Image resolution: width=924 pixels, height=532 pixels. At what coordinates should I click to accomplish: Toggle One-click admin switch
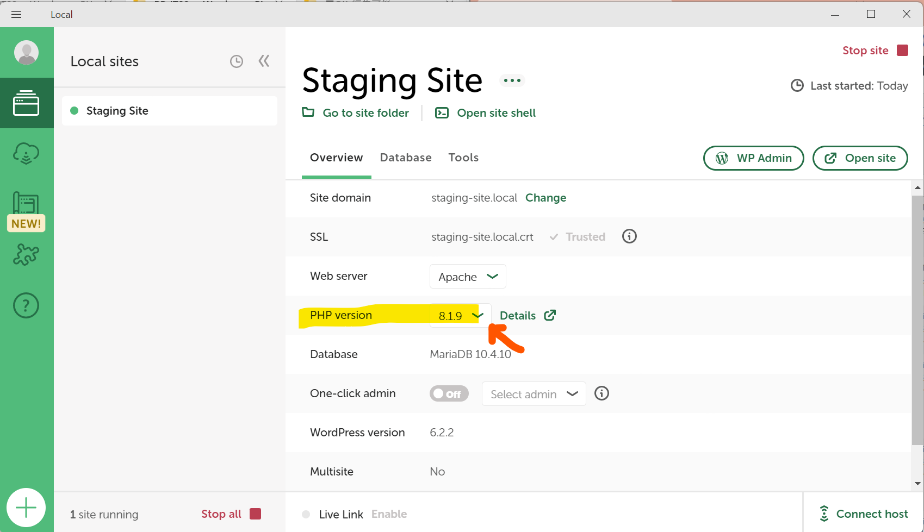449,393
